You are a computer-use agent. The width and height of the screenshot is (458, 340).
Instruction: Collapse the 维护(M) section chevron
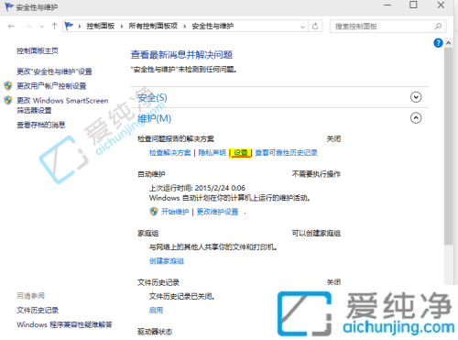(416, 118)
